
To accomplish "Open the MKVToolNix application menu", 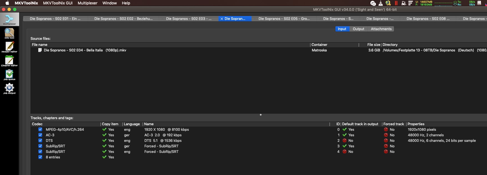I will (26, 3).
